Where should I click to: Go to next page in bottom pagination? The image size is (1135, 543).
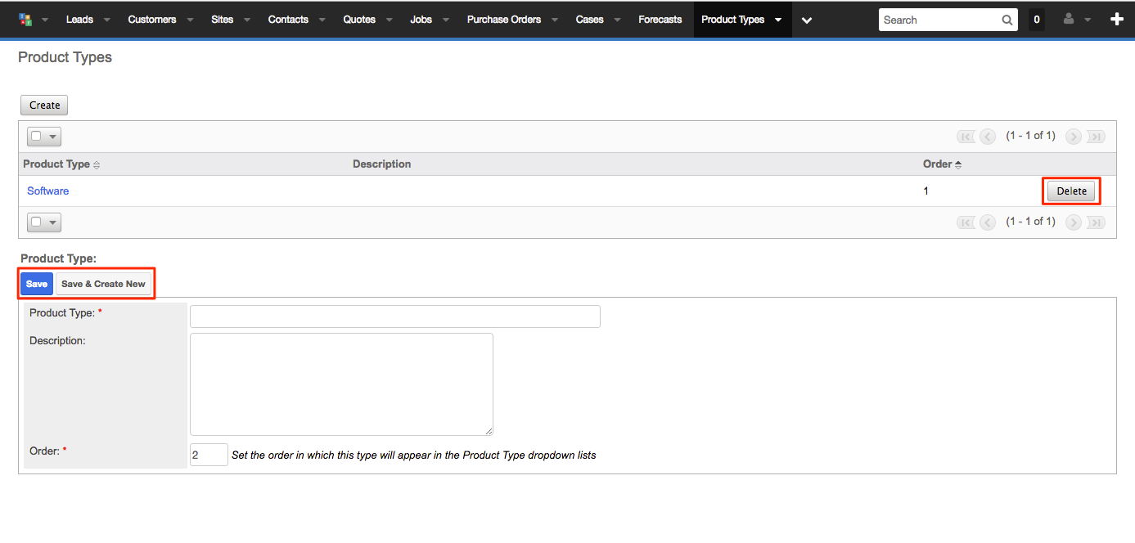[x=1074, y=222]
